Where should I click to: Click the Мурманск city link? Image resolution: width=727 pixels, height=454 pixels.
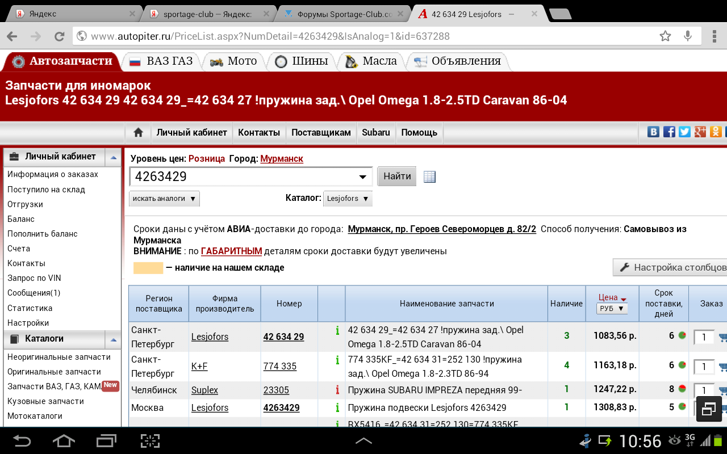pyautogui.click(x=282, y=158)
